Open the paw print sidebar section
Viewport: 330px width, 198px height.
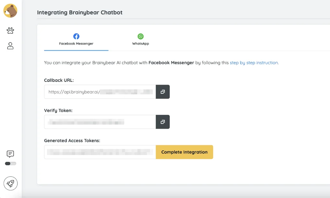pyautogui.click(x=10, y=30)
